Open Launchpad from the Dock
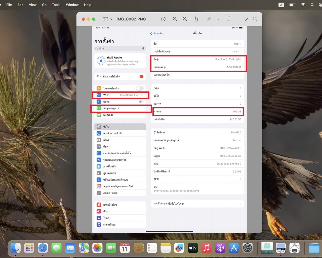This screenshot has height=258, width=322. pyautogui.click(x=29, y=248)
